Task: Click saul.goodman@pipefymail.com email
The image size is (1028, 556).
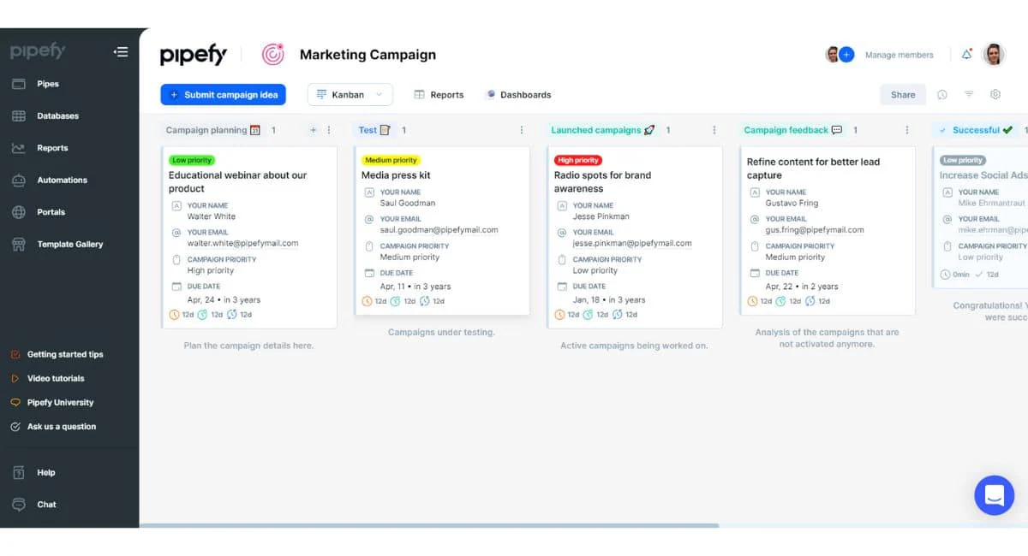Action: pos(439,229)
